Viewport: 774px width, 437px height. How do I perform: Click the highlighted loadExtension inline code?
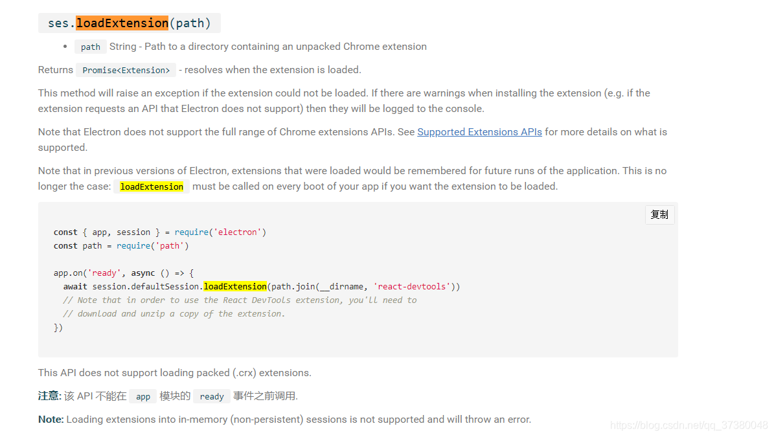(152, 186)
